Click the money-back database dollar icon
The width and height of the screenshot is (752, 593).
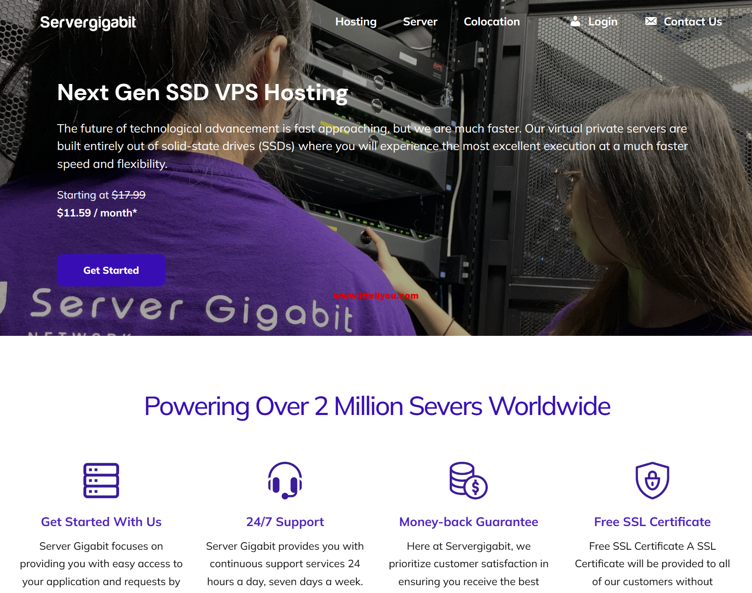tap(469, 480)
